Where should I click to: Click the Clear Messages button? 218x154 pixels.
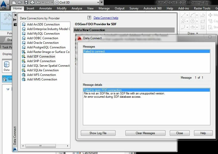145,133
